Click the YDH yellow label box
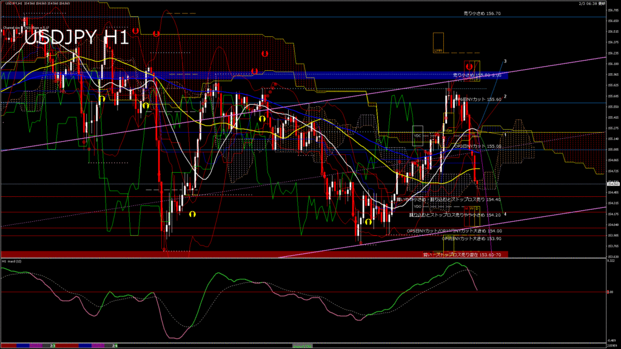 pyautogui.click(x=449, y=130)
